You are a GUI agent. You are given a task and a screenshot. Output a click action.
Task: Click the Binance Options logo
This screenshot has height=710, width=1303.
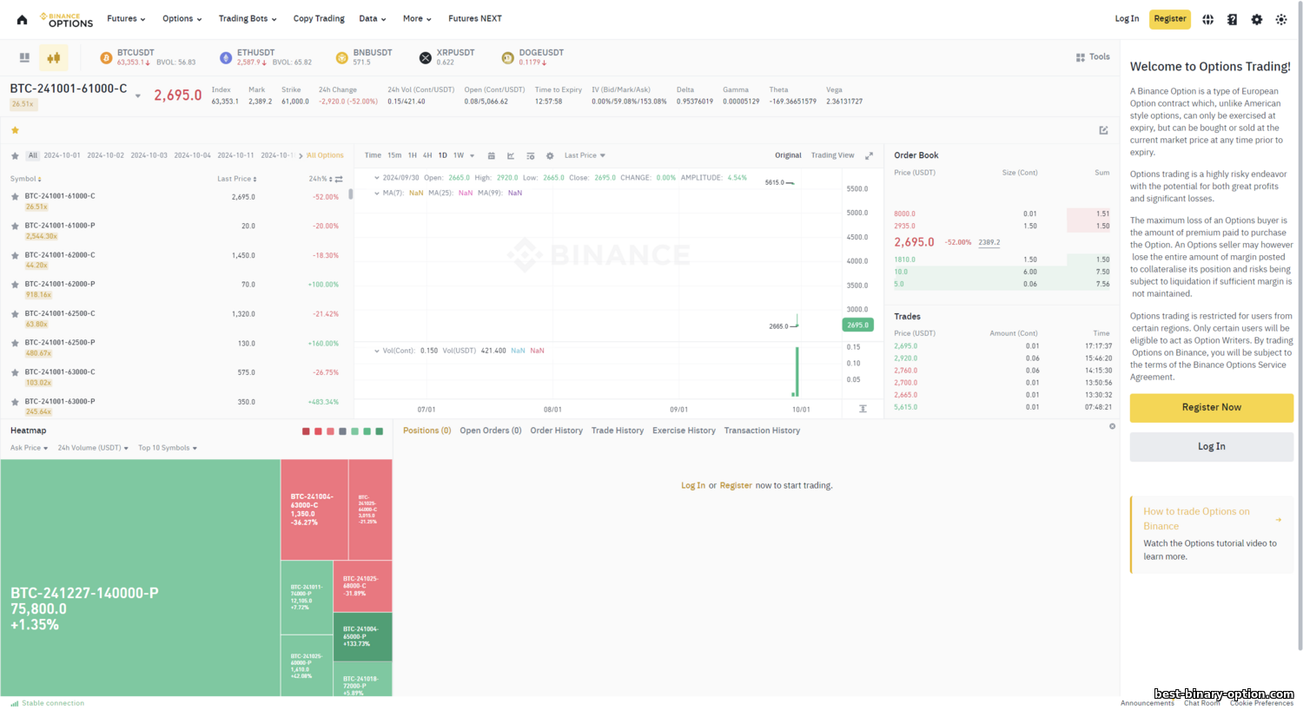pos(66,20)
